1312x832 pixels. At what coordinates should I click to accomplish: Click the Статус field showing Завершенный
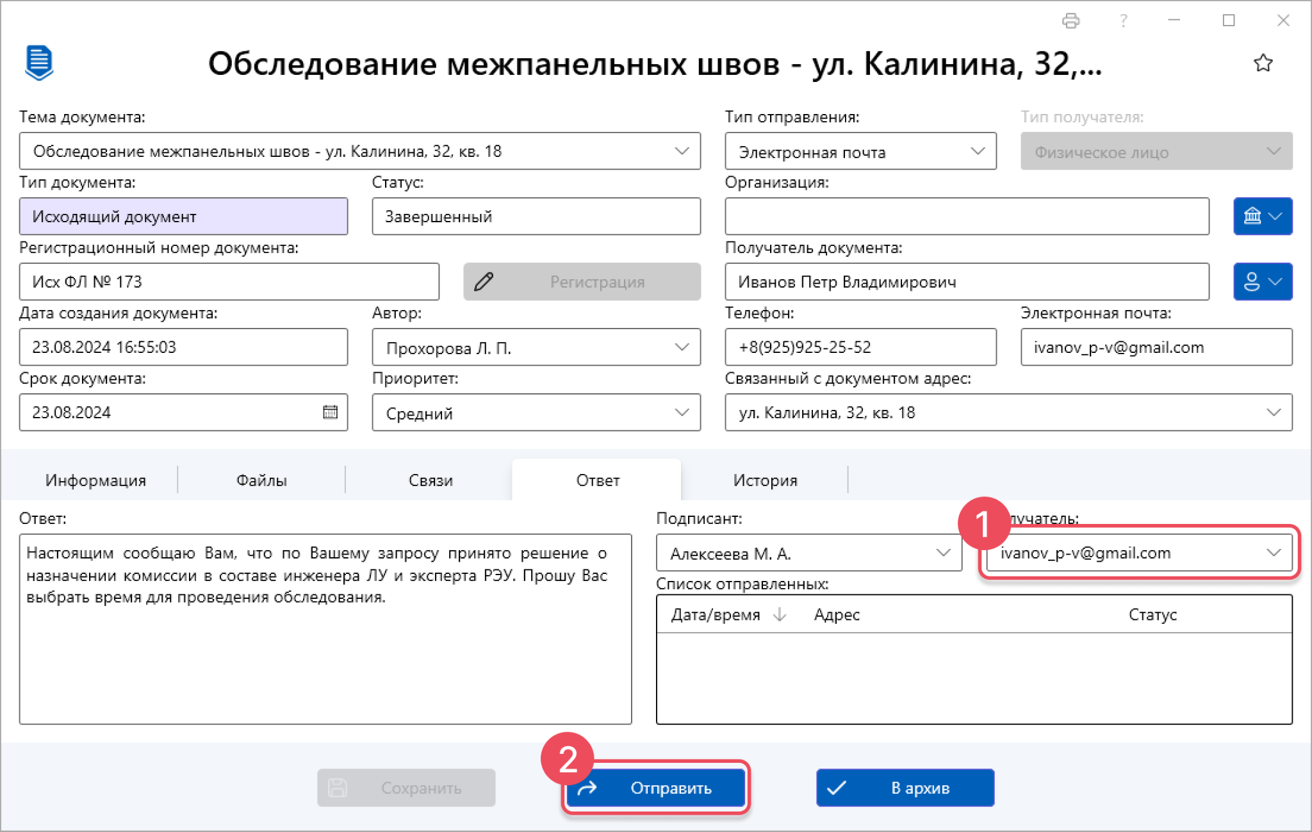click(536, 216)
